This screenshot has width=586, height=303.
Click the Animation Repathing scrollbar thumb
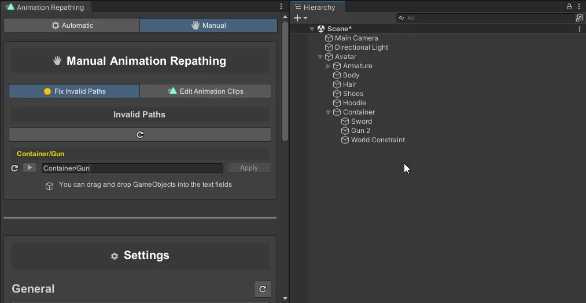(285, 81)
